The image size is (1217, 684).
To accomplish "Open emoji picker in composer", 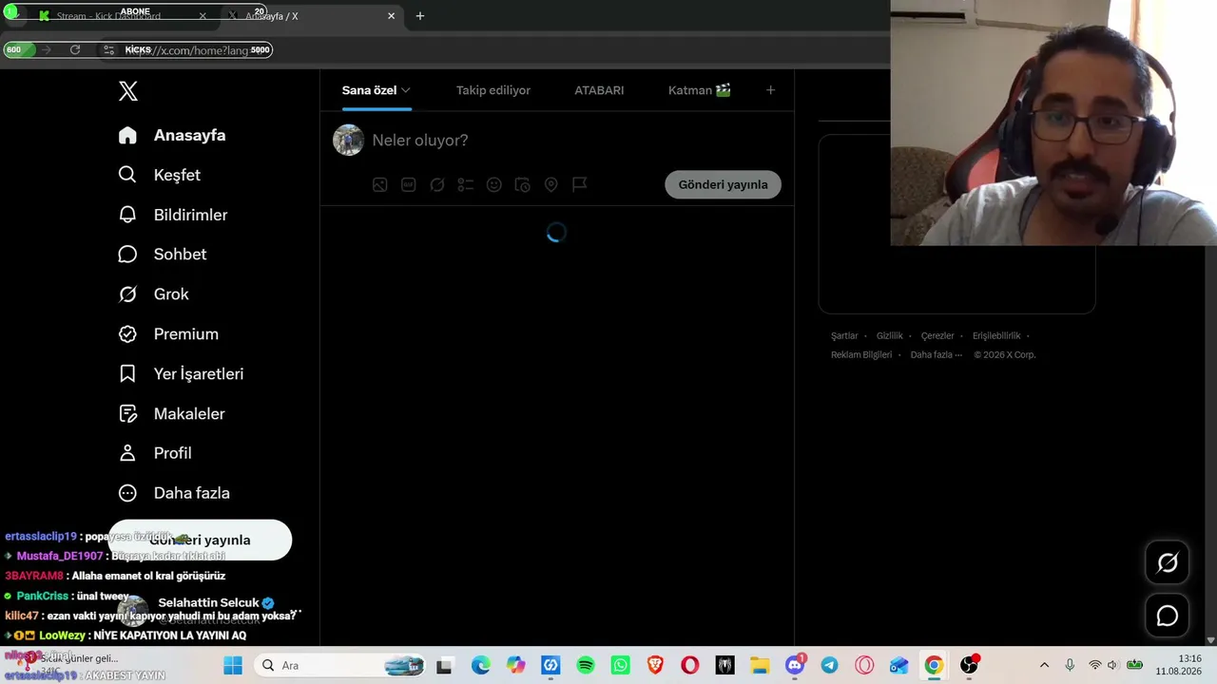I will pyautogui.click(x=494, y=184).
